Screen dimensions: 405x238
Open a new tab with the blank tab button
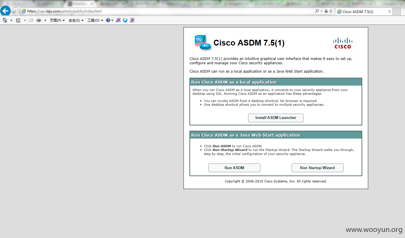397,12
